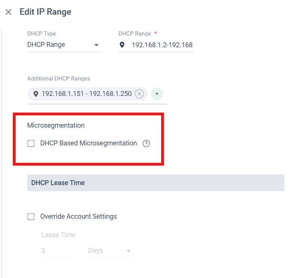
Task: Open the Days unit dropdown arrow
Action: (x=129, y=251)
